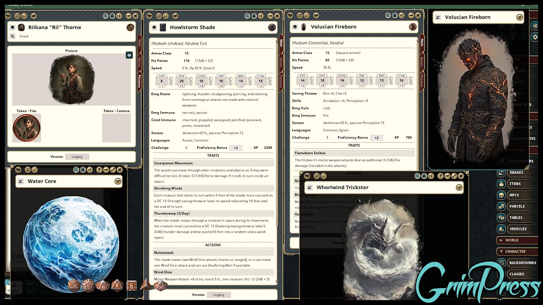This screenshot has width=543, height=305.
Task: Collapse the CHARACTER sidebar section
Action: click(x=517, y=252)
